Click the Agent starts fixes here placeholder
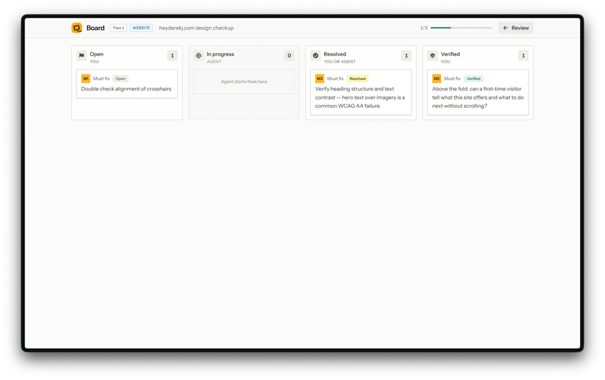The width and height of the screenshot is (605, 380). tap(244, 81)
